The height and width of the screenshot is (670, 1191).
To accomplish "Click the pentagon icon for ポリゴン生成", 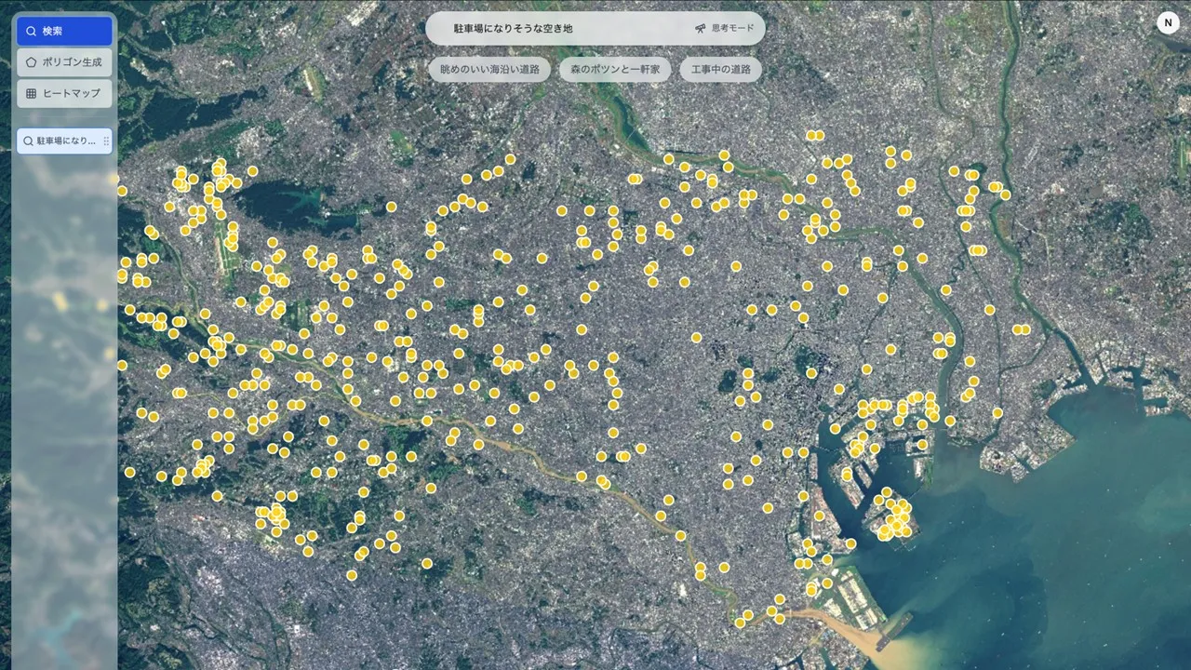I will (x=31, y=62).
